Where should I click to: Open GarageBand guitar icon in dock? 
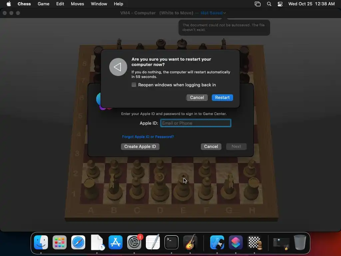pos(190,242)
